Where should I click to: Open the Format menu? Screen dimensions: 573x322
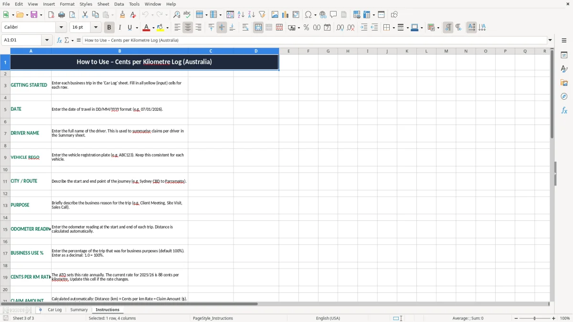click(x=67, y=4)
